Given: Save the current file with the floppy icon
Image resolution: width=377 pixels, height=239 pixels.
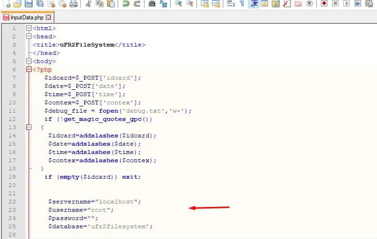Looking at the screenshot, I should tap(29, 3).
